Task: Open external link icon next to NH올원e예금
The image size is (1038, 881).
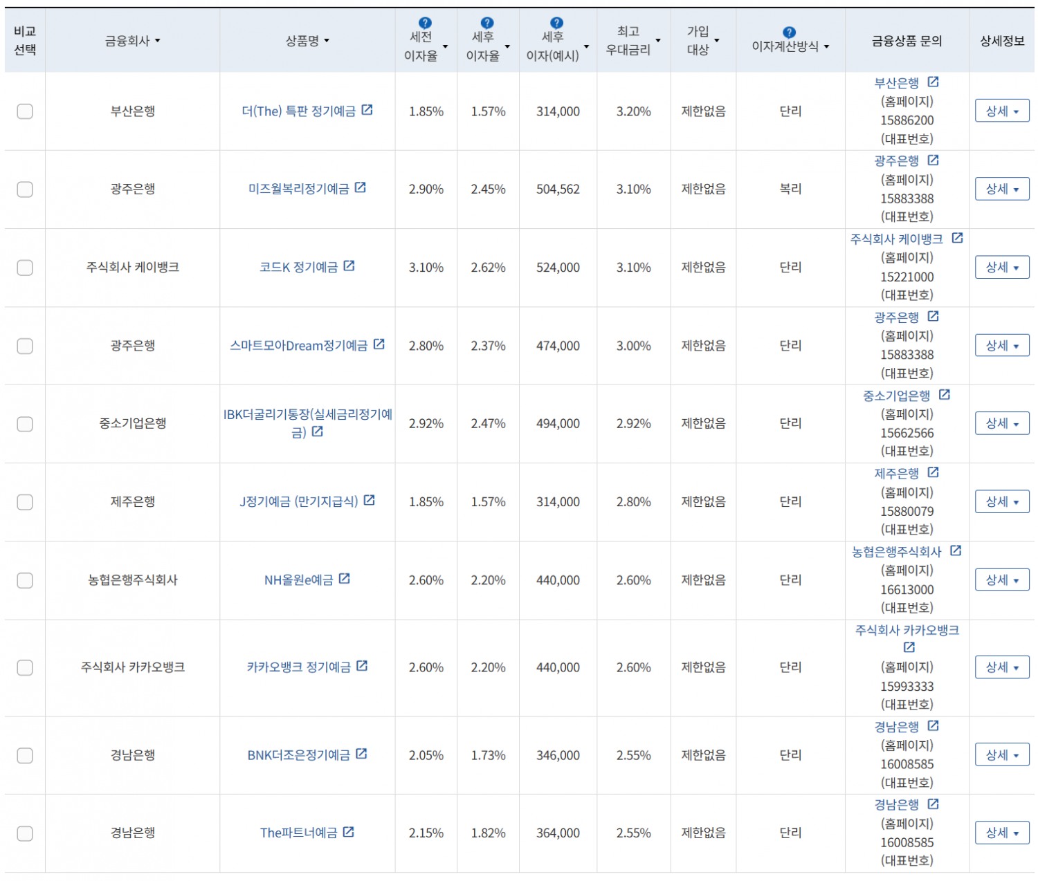Action: [344, 579]
